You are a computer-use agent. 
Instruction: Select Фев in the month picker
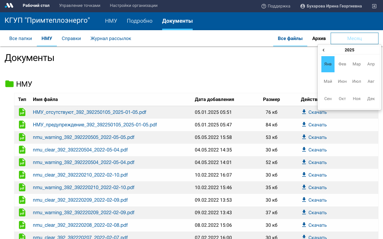pos(342,64)
